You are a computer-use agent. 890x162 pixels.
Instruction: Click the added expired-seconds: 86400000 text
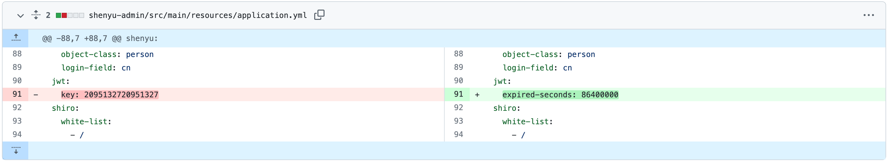point(560,94)
